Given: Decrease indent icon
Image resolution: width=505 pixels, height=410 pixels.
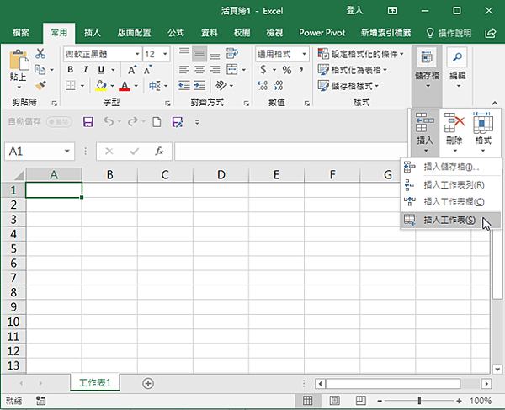Looking at the screenshot, I should pyautogui.click(x=184, y=85).
